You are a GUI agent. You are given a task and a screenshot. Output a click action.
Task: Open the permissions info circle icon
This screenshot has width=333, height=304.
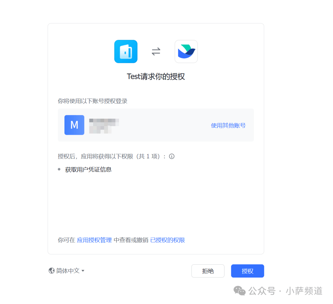pyautogui.click(x=172, y=156)
